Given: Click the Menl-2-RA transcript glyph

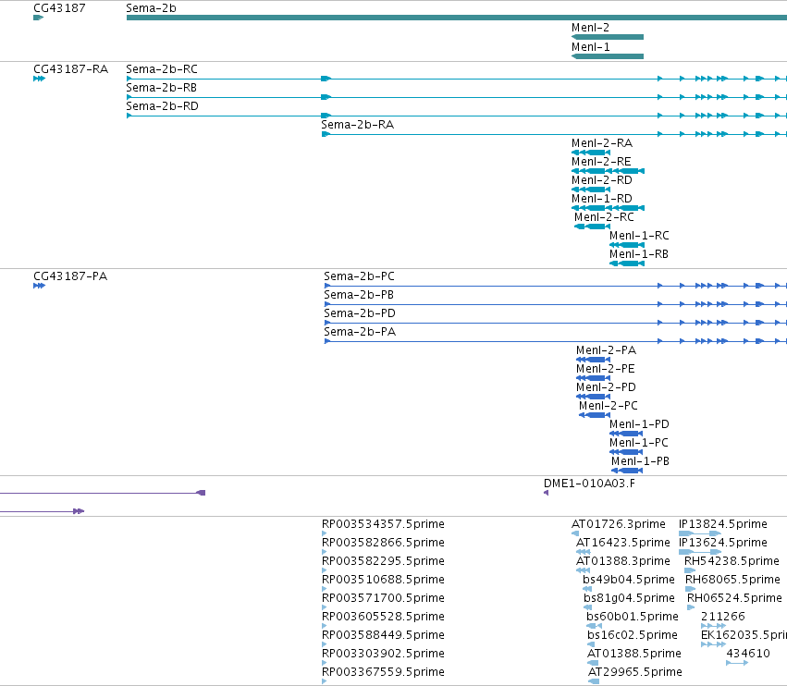Looking at the screenshot, I should (x=591, y=153).
